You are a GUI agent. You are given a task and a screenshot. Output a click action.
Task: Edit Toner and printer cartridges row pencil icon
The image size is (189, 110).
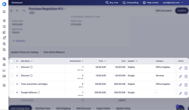(x=180, y=85)
